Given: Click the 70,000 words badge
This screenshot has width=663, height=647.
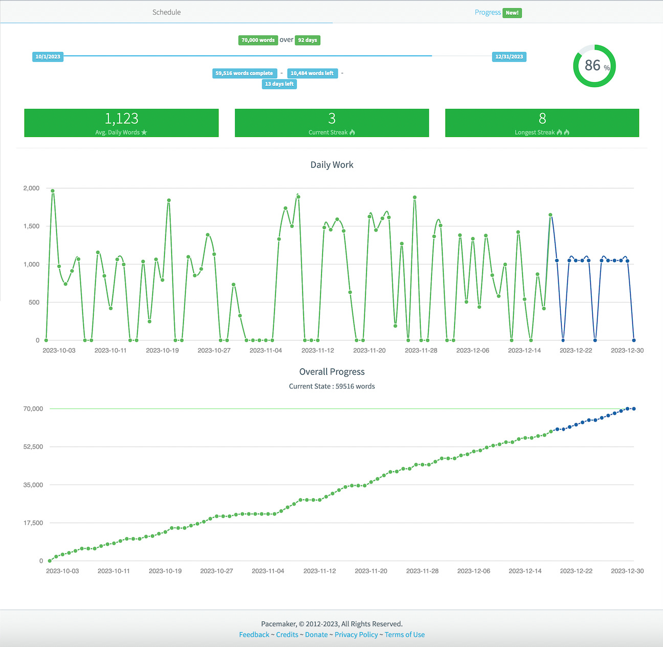Looking at the screenshot, I should point(258,40).
